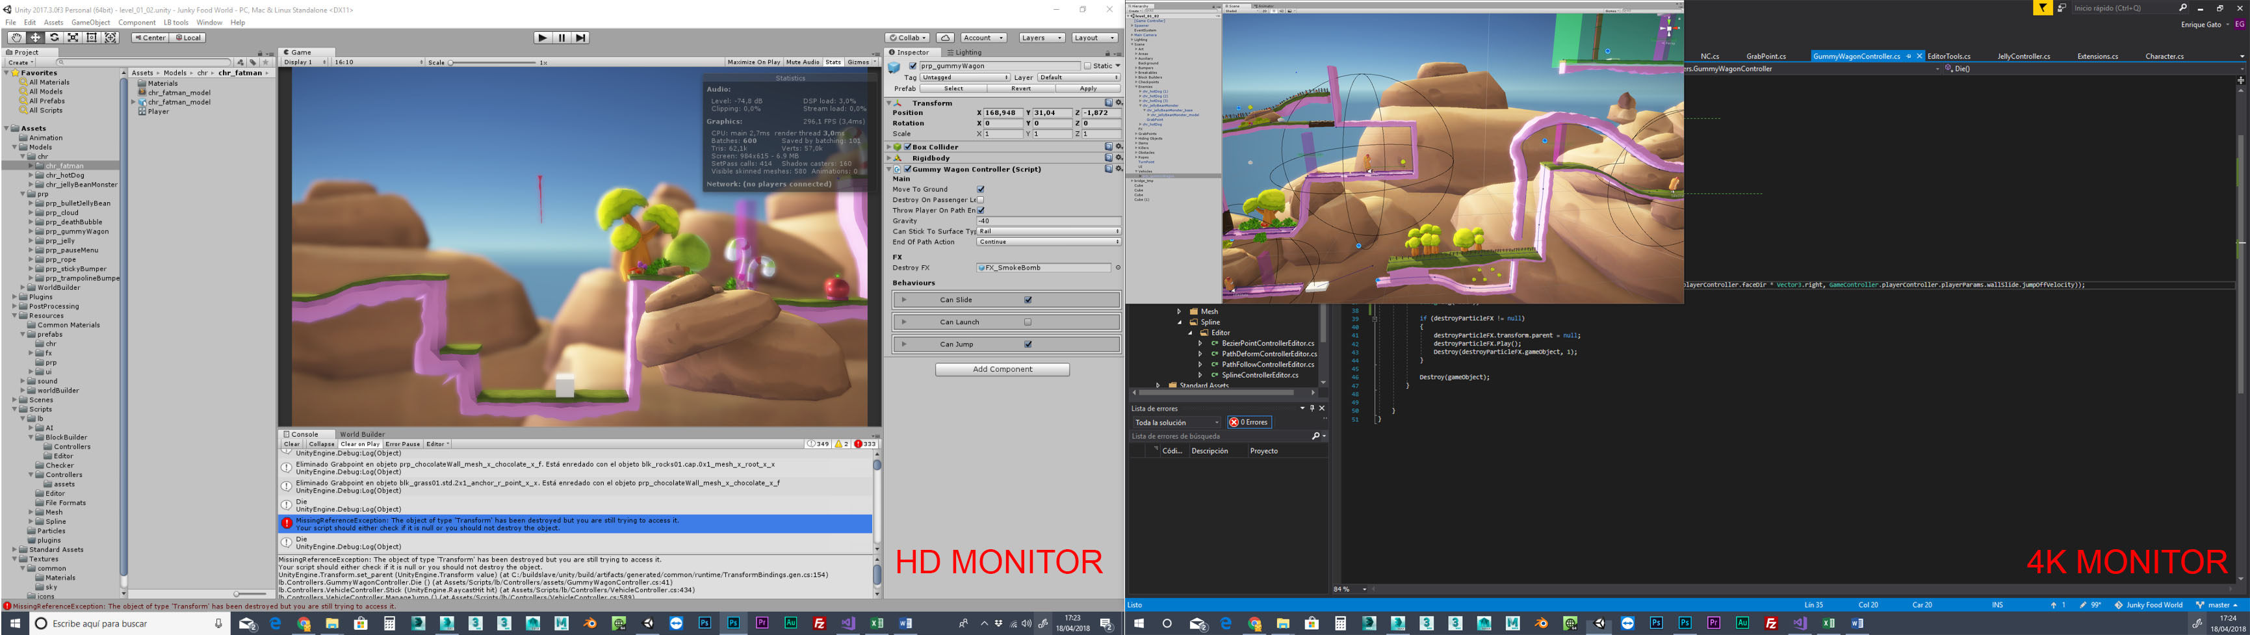Viewport: 2250px width, 635px height.
Task: Toggle prp_gummyWagon active checkbox in Inspector
Action: pyautogui.click(x=912, y=66)
